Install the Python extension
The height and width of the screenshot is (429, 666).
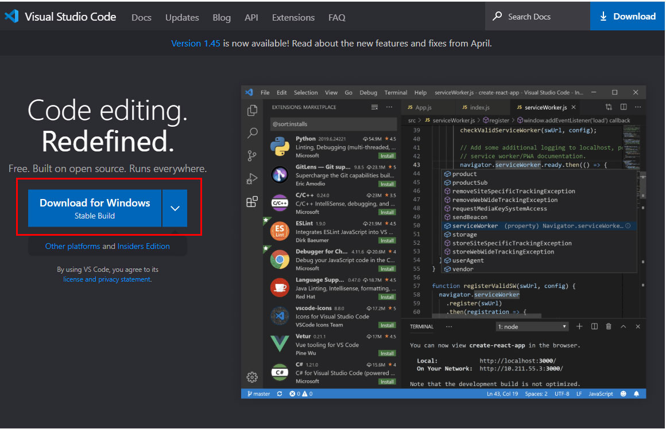[387, 156]
